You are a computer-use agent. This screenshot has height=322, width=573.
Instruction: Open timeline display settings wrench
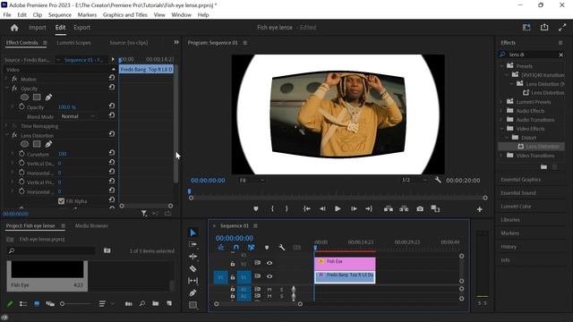point(282,248)
